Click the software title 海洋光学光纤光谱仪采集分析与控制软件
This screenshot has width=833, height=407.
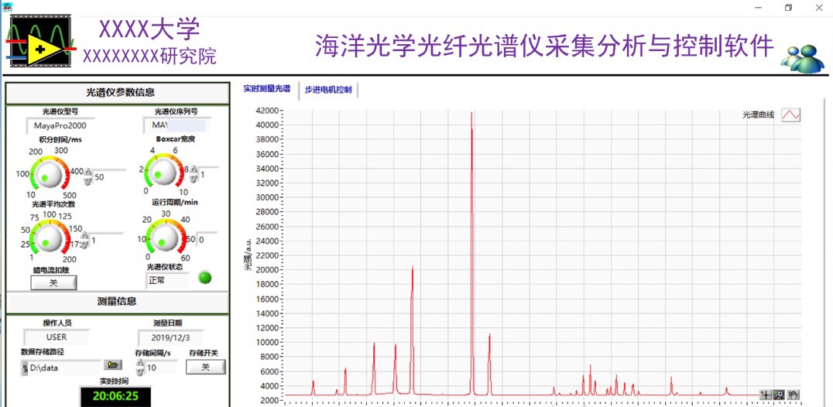pyautogui.click(x=544, y=46)
